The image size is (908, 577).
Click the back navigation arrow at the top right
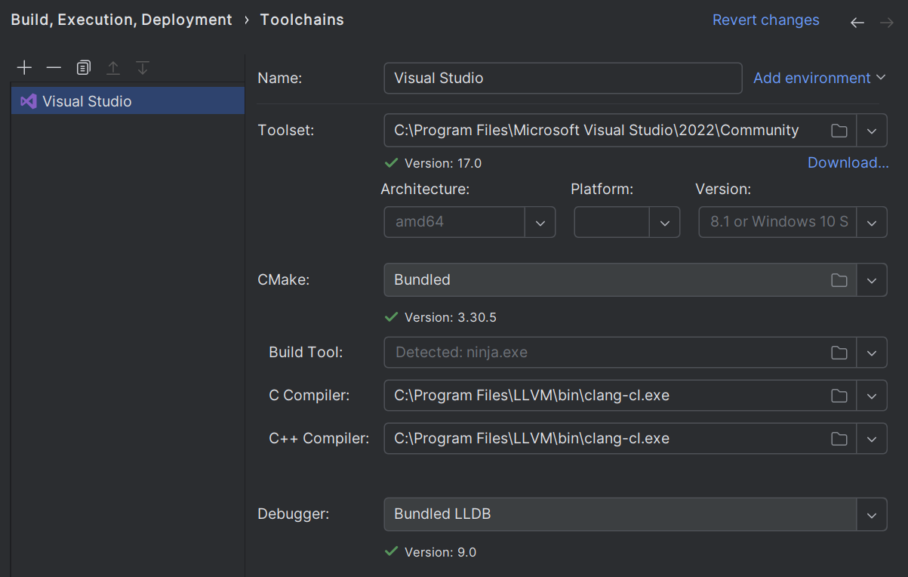click(857, 23)
